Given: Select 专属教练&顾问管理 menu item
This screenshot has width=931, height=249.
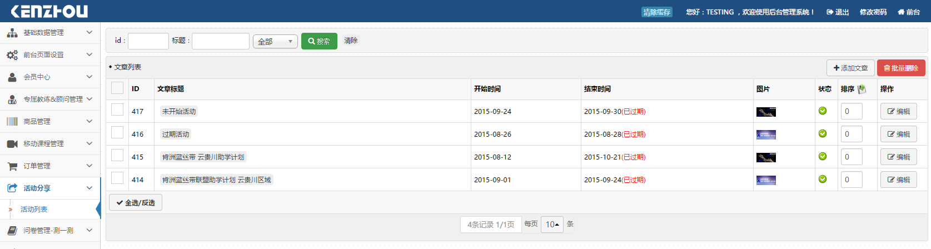Looking at the screenshot, I should 53,99.
